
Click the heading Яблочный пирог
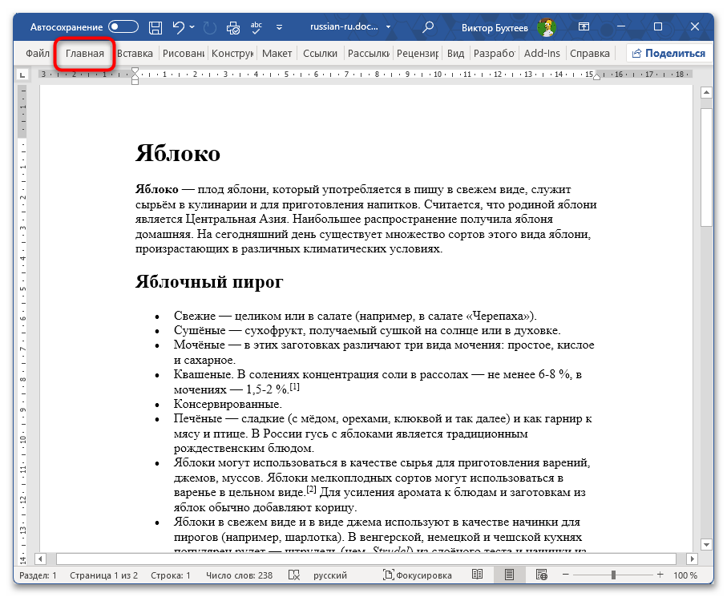point(209,281)
